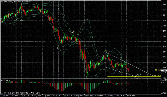Click the 1.7050 price axis label
The height and width of the screenshot is (97, 167).
click(164, 62)
